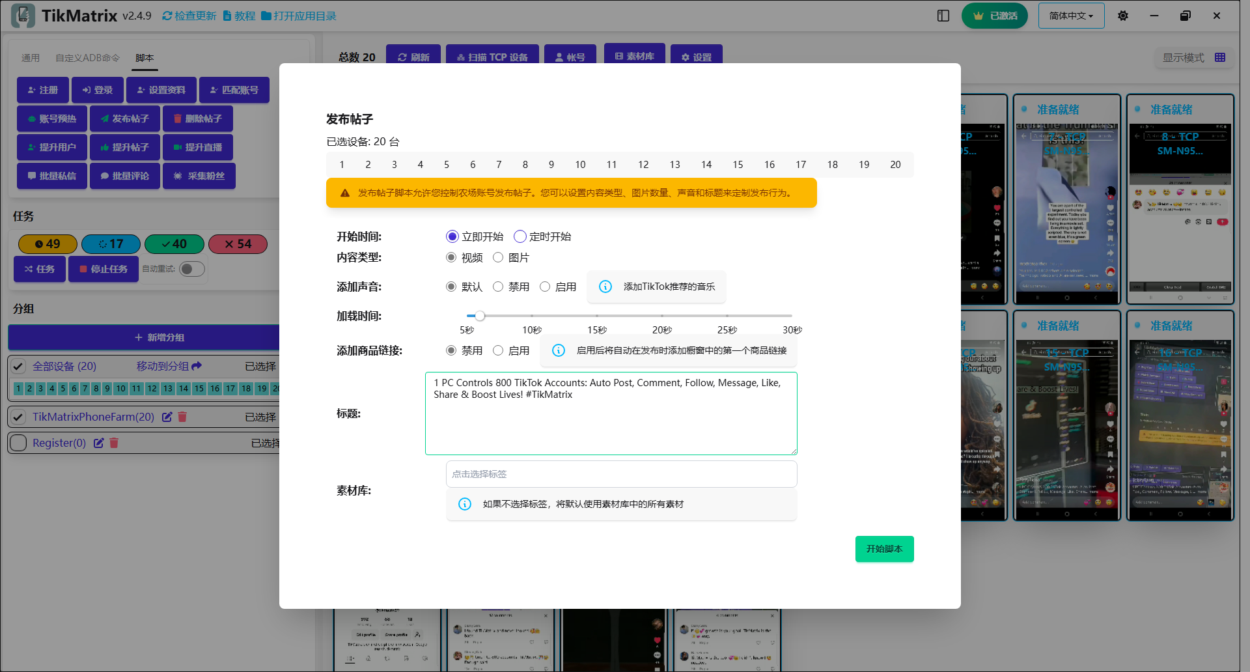Select disable sound radio option
1250x672 pixels.
coord(498,287)
